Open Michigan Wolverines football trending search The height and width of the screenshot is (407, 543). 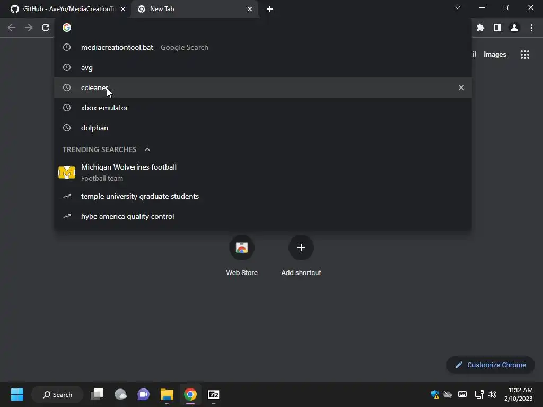pos(263,172)
